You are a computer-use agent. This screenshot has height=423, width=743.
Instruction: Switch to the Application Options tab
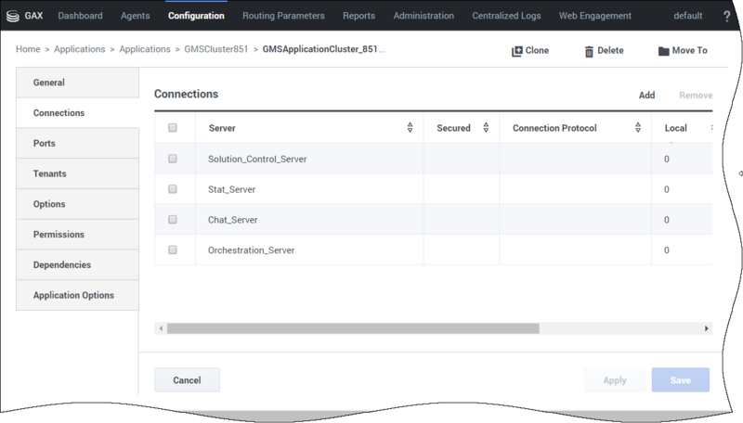point(73,295)
